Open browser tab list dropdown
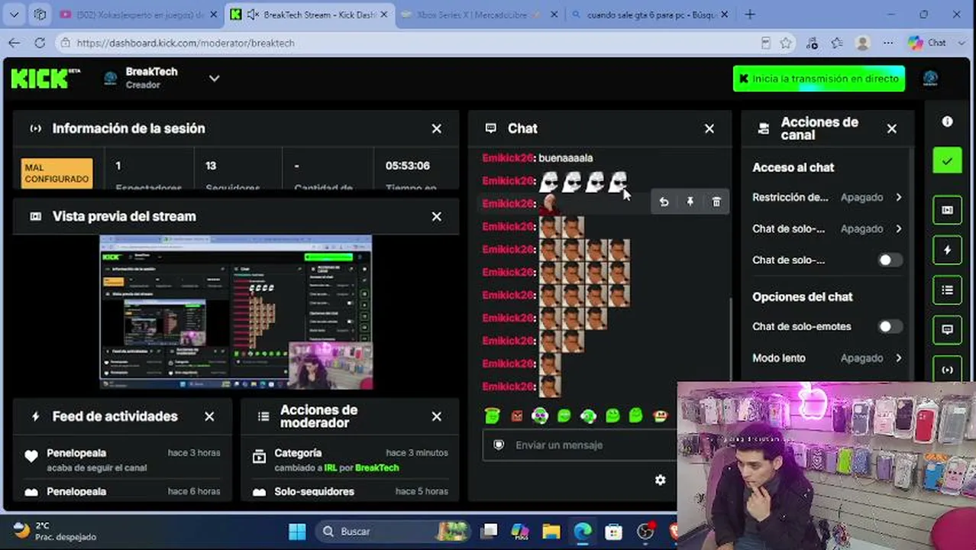Image resolution: width=976 pixels, height=550 pixels. coord(15,14)
